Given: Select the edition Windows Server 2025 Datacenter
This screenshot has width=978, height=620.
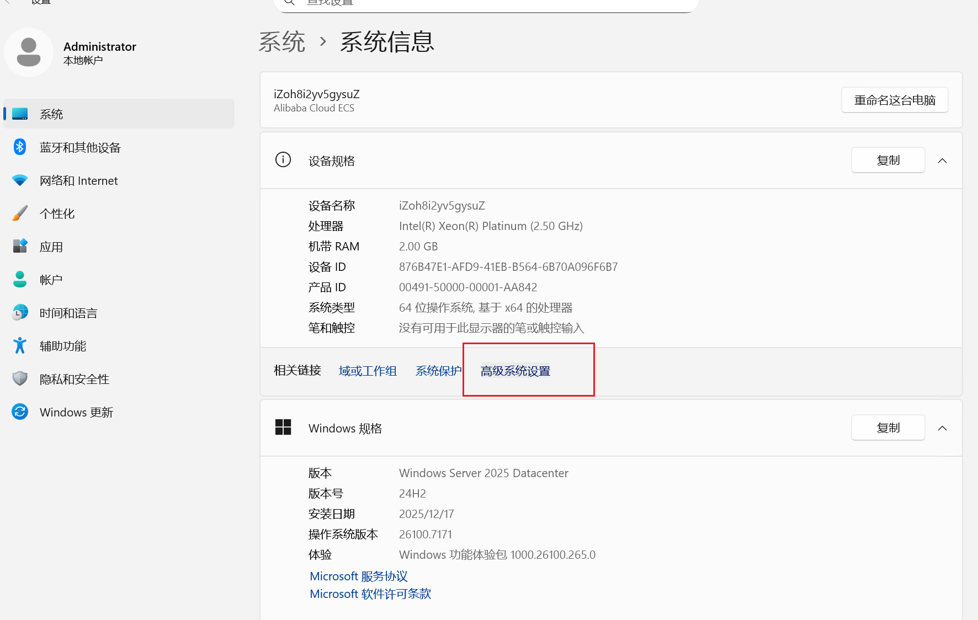Looking at the screenshot, I should 483,473.
